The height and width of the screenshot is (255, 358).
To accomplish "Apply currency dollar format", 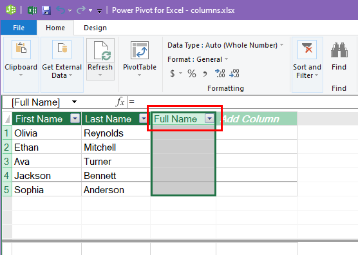I will tap(173, 73).
